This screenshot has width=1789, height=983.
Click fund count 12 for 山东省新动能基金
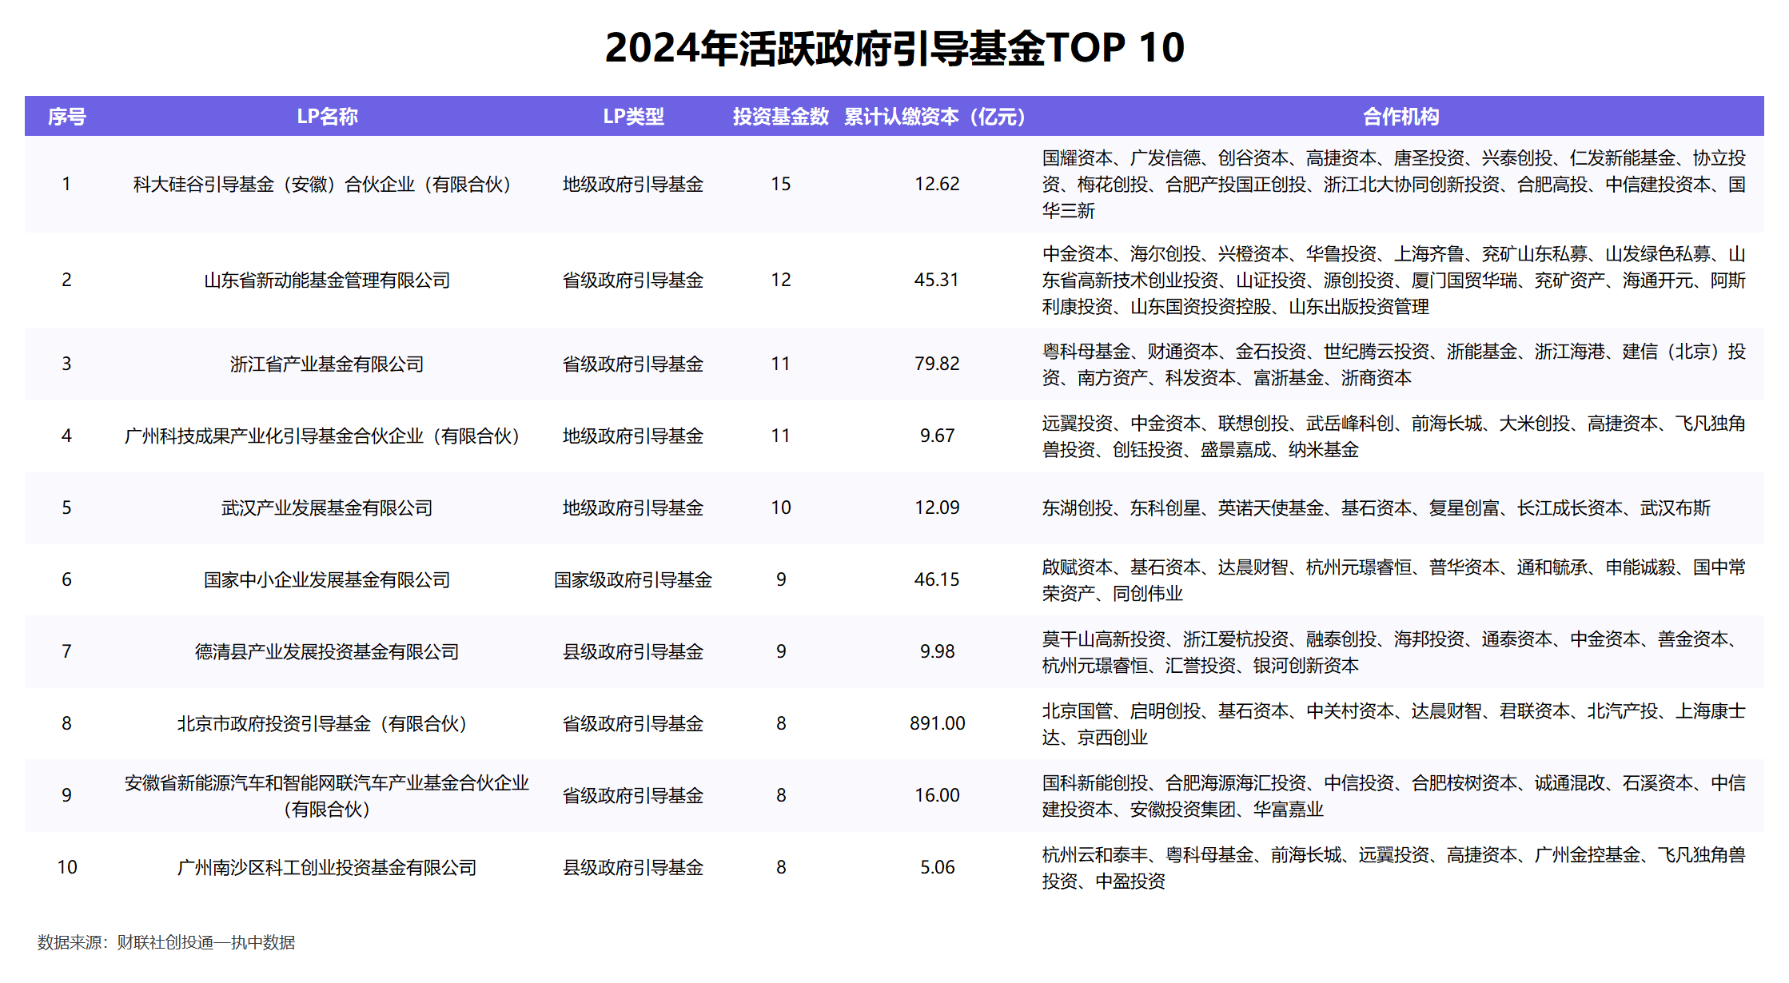[x=781, y=281]
